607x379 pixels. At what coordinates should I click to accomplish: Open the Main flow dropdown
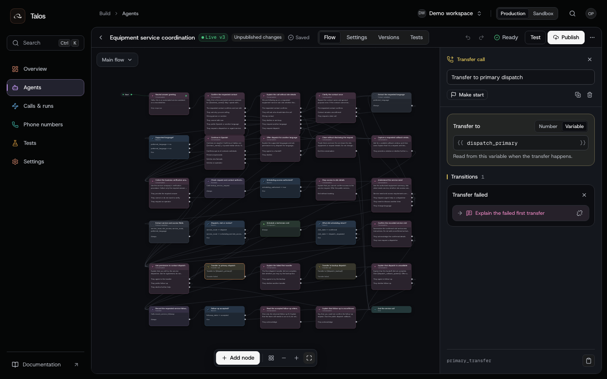pos(117,60)
